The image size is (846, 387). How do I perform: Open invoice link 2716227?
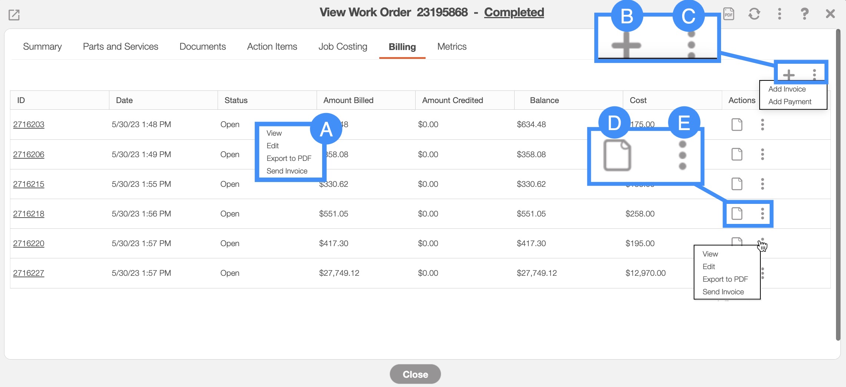(29, 273)
